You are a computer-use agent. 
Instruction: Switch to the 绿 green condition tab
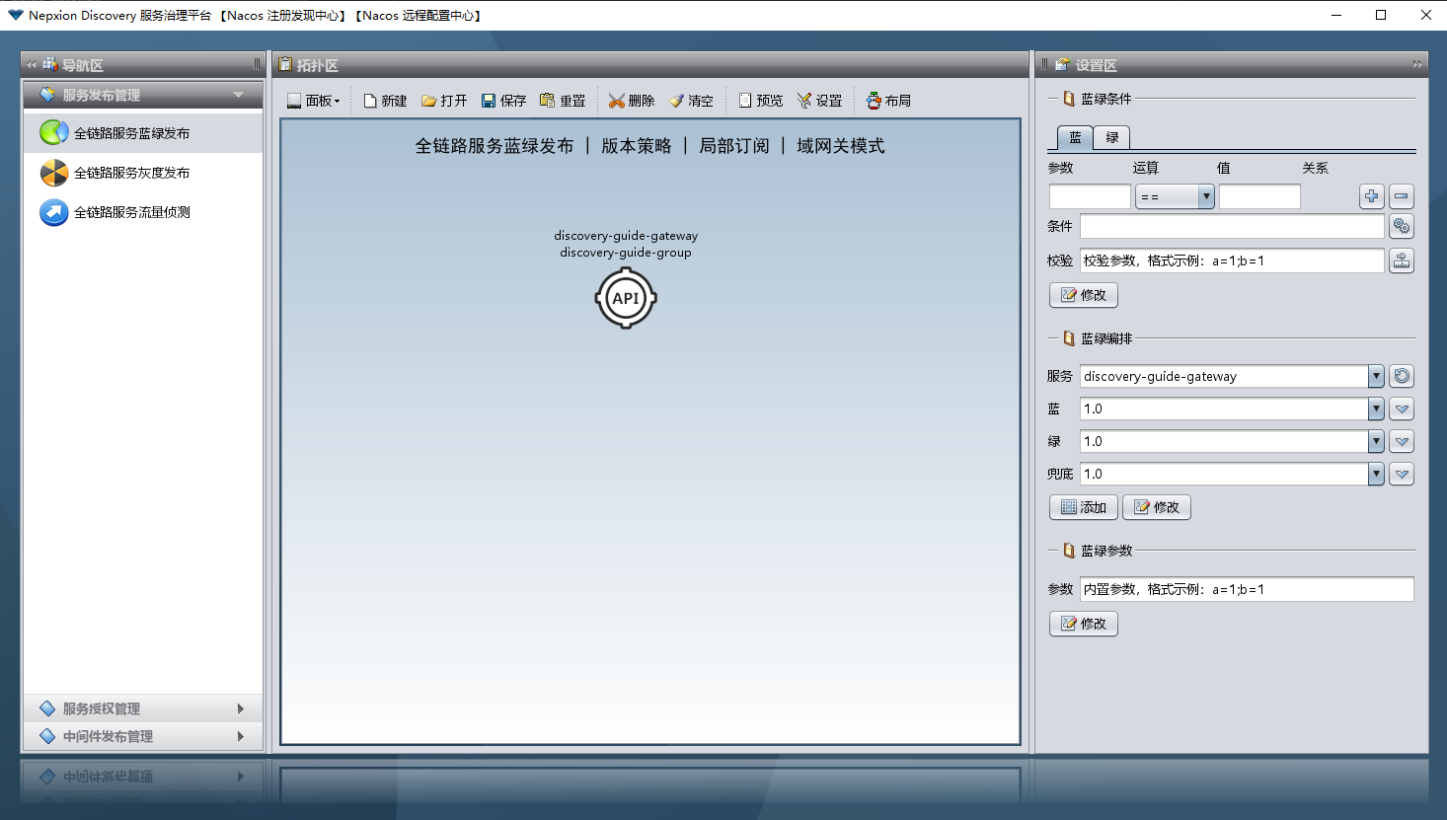1112,137
